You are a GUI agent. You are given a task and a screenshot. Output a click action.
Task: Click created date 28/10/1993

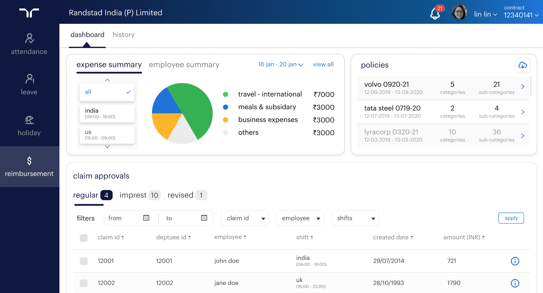pyautogui.click(x=388, y=283)
